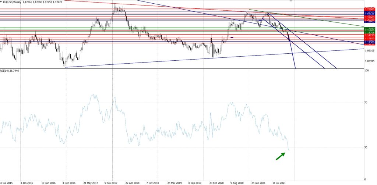
Task: Click the 1.20259 red price label
Action: (x=369, y=19)
